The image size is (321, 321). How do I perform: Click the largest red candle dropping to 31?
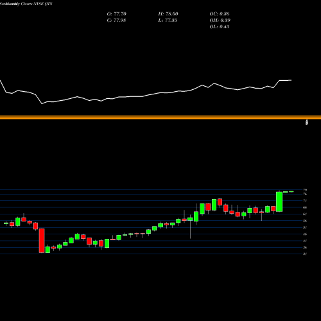42,241
